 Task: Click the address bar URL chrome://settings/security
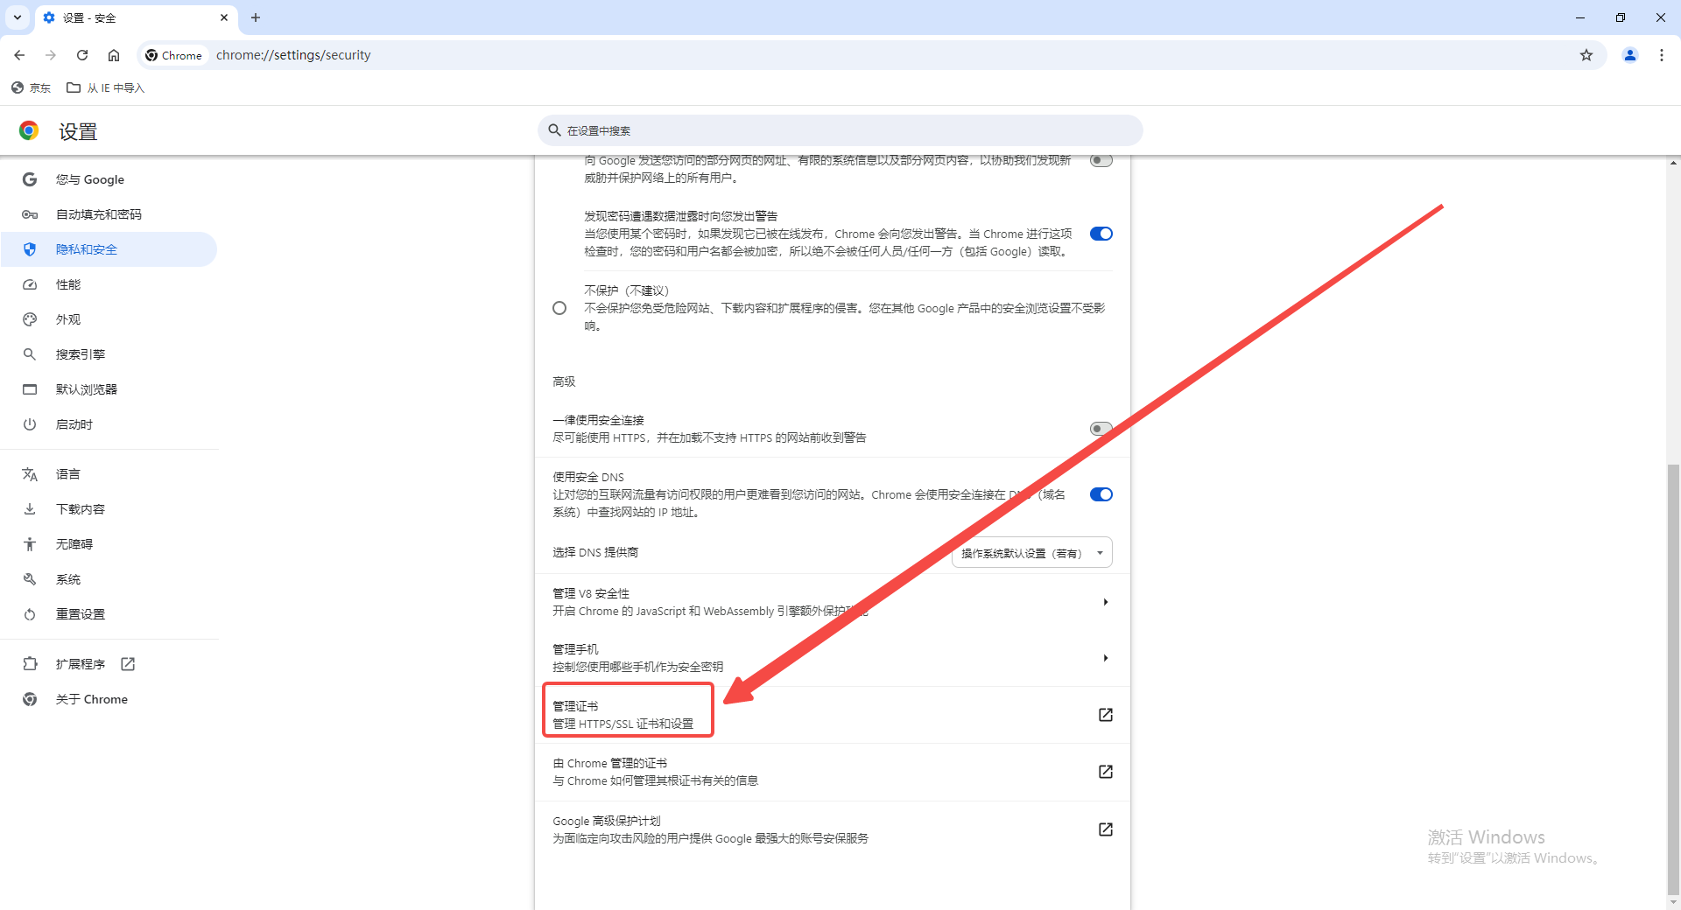click(293, 55)
